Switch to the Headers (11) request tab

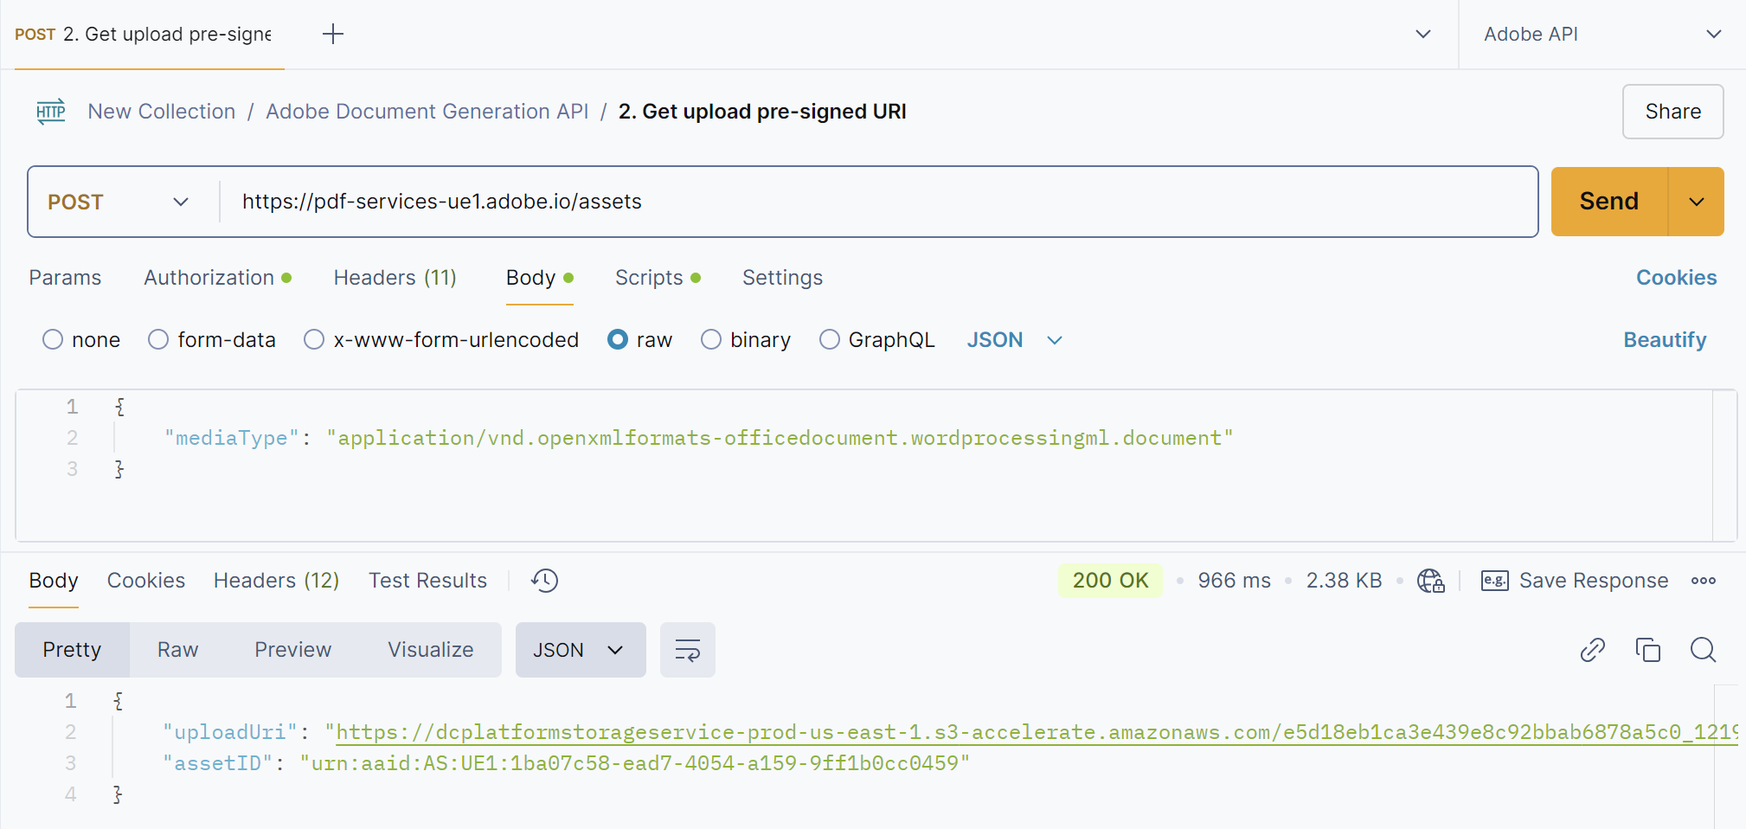(x=395, y=278)
